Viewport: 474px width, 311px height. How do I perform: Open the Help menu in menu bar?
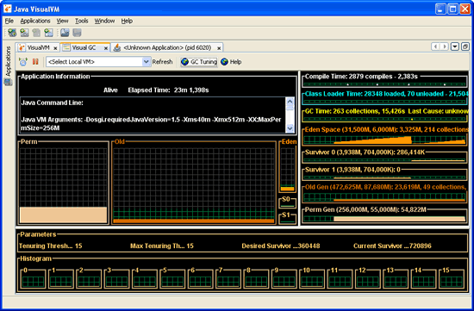point(127,21)
